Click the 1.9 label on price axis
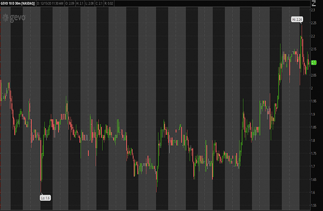Screen dimensions: 323x211 tap(313, 114)
